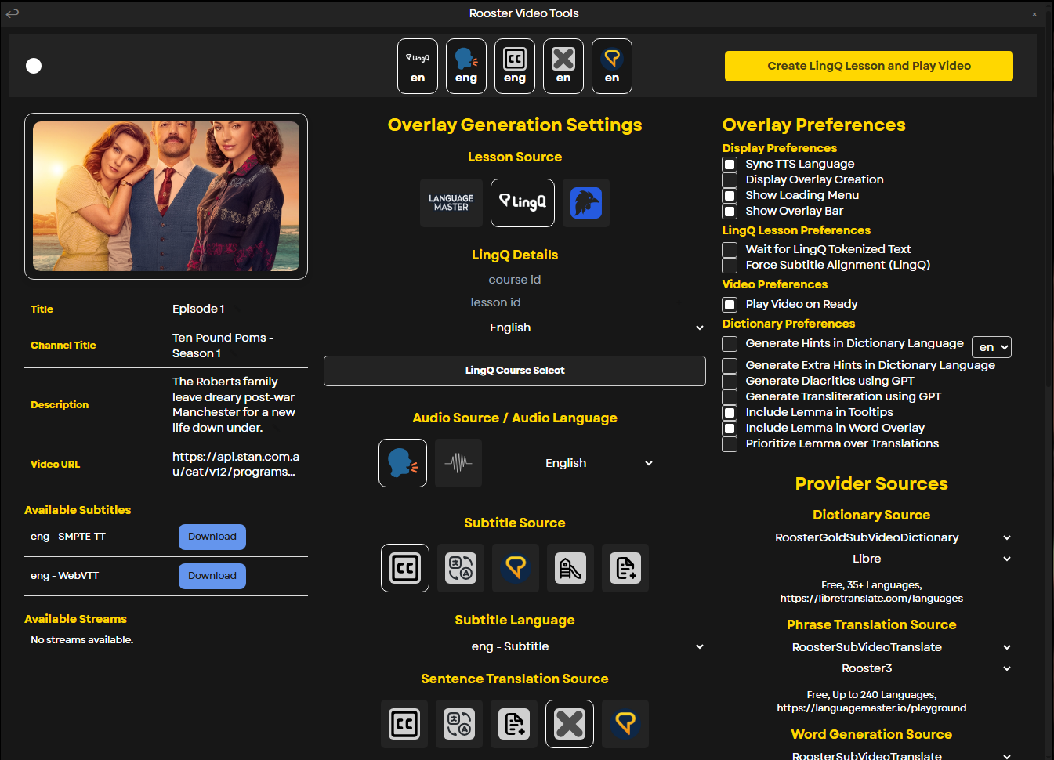Click the lesson id input field
This screenshot has height=760, width=1054.
[495, 302]
